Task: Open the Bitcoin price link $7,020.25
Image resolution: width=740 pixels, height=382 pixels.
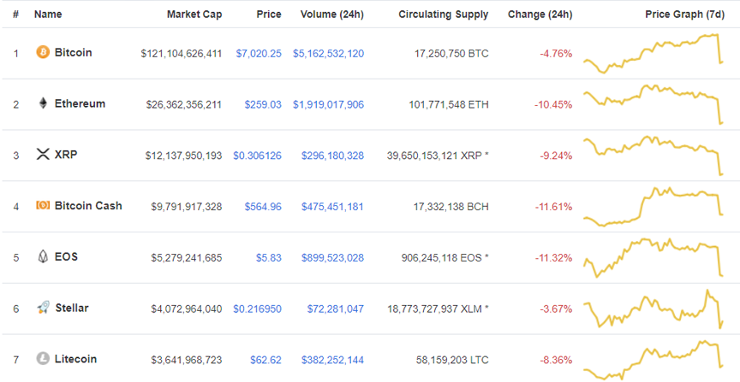Action: point(259,53)
